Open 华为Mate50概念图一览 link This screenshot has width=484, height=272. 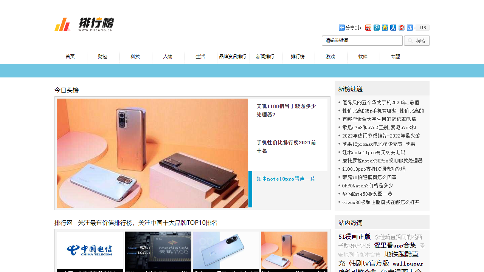pos(368,194)
